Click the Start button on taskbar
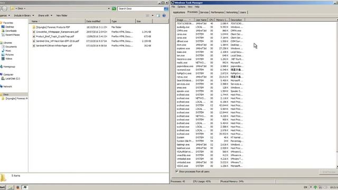Screen dimensions: 338x190 (3, 187)
